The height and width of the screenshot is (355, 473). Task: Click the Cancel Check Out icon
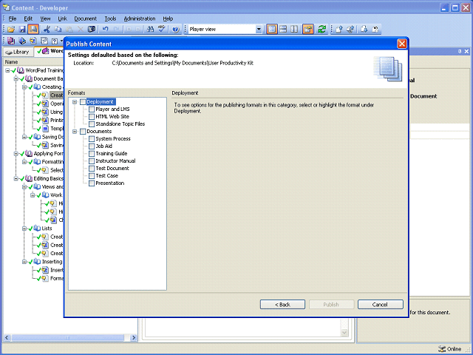(x=375, y=30)
